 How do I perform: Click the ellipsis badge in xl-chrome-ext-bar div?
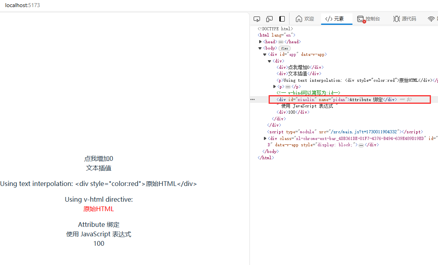point(361,145)
